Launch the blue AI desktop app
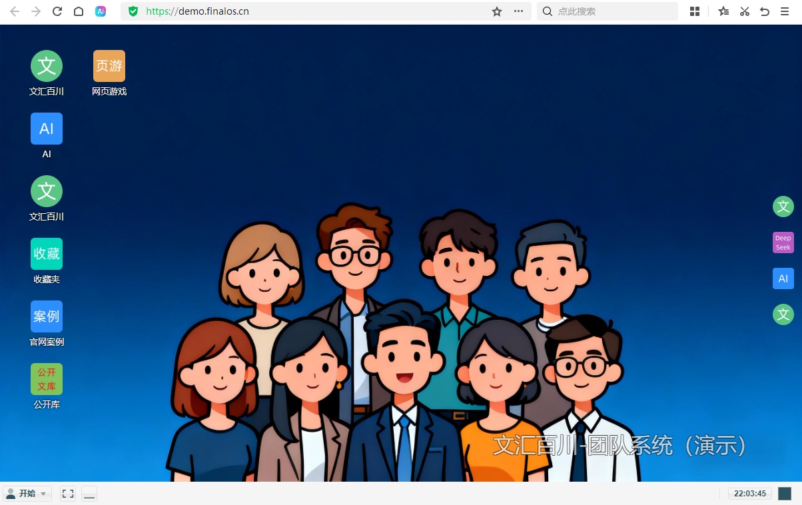The width and height of the screenshot is (802, 505). click(x=47, y=129)
